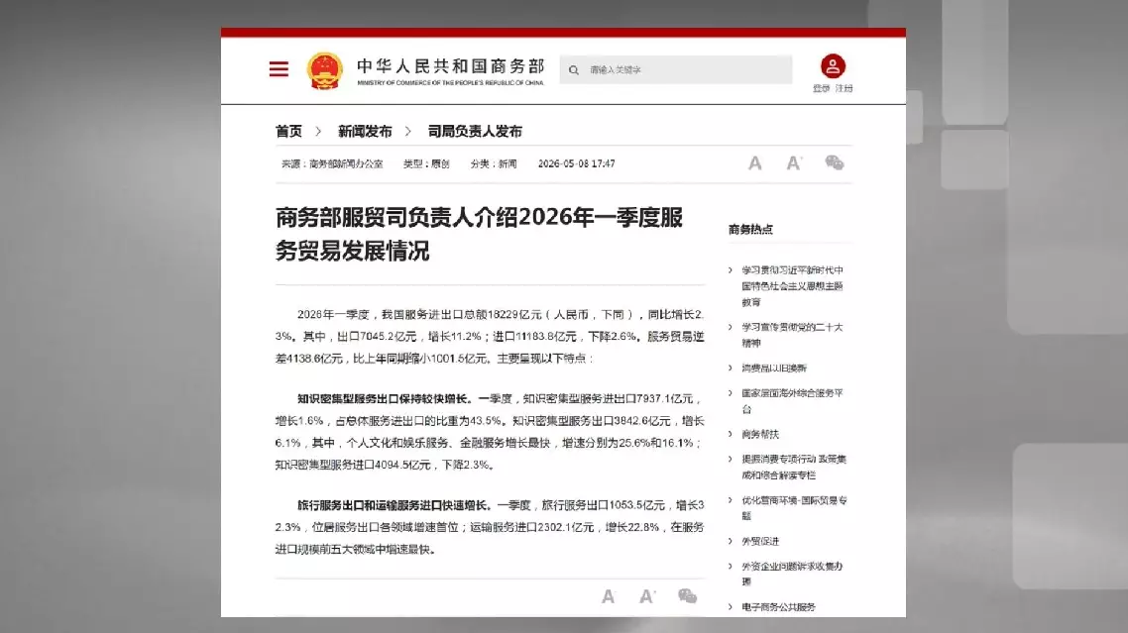Increase font size with top A+ icon
The width and height of the screenshot is (1128, 633).
click(794, 163)
